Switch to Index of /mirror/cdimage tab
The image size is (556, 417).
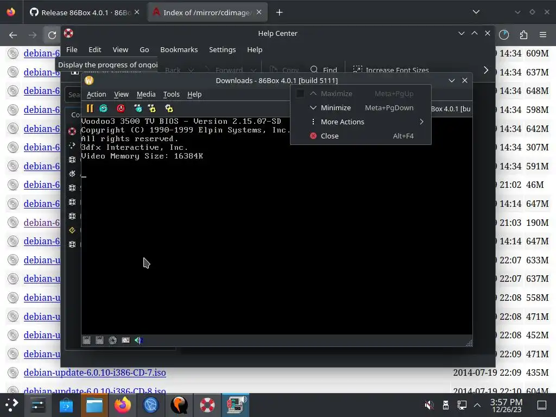click(x=208, y=12)
